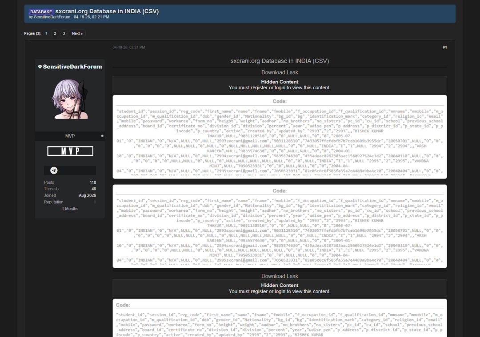The image size is (480, 337).
Task: Click the MVP rank text under the avatar
Action: [70, 136]
